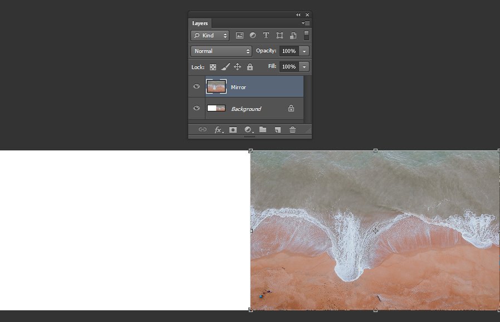Switch to the Layers tab
The image size is (500, 322).
pos(200,23)
